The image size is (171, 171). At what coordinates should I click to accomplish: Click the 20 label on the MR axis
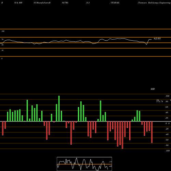[167, 118]
